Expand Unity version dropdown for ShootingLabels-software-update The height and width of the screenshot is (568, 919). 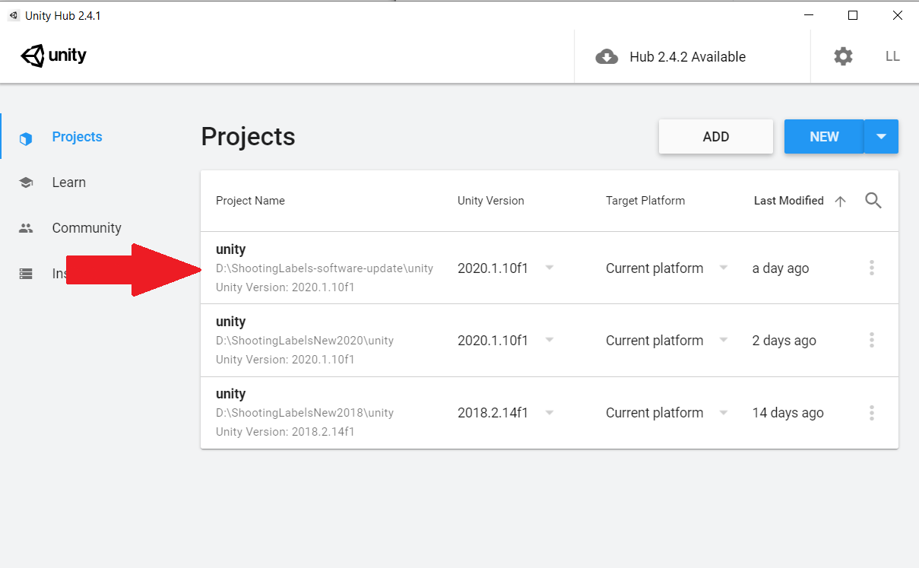coord(549,268)
